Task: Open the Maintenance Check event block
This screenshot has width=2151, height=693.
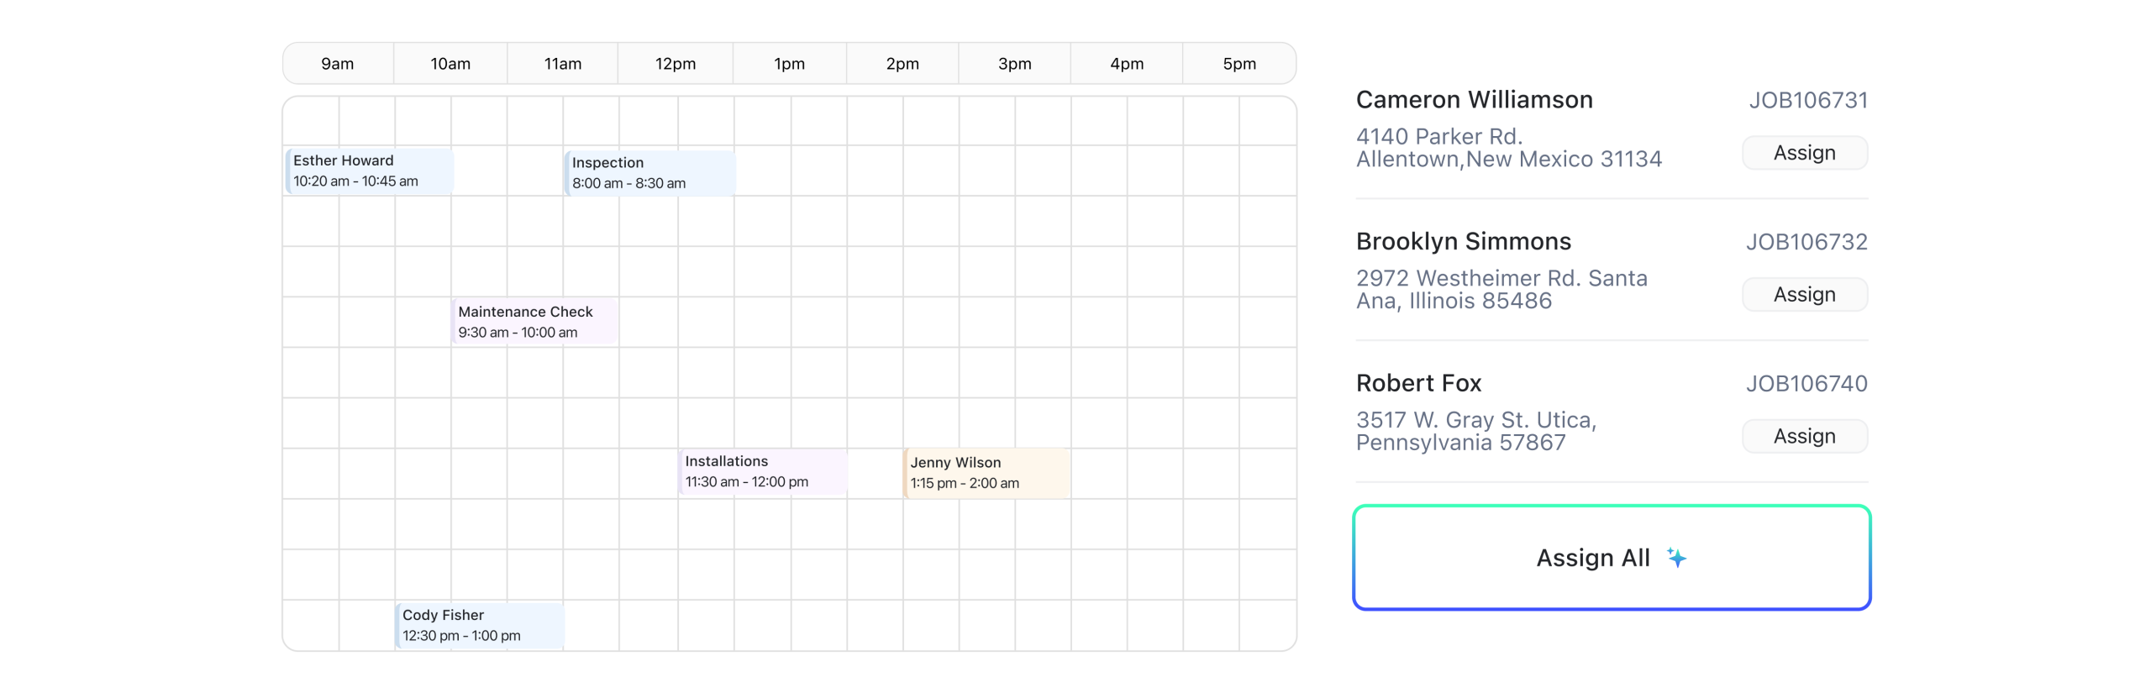Action: (534, 322)
